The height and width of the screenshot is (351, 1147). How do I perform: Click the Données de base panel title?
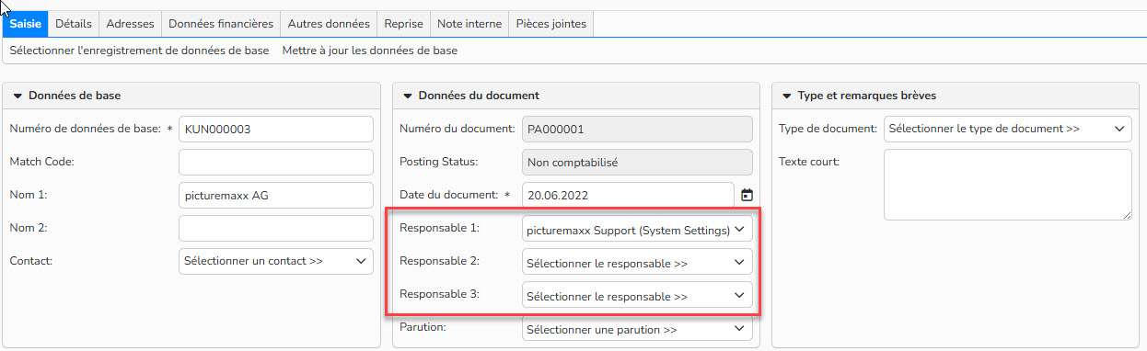[x=75, y=96]
